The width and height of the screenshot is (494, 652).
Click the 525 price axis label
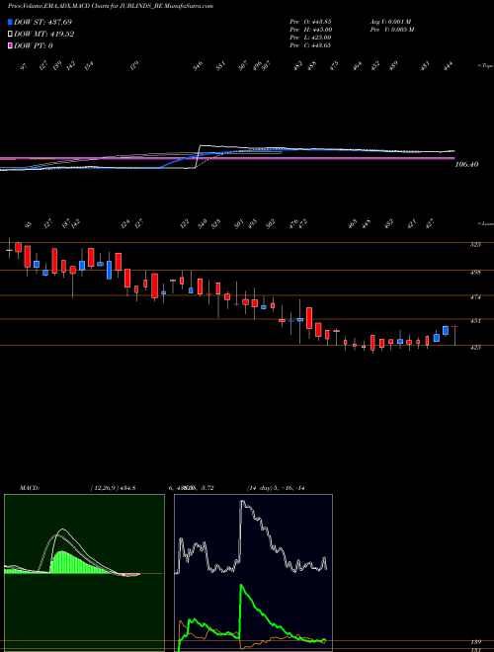point(475,245)
